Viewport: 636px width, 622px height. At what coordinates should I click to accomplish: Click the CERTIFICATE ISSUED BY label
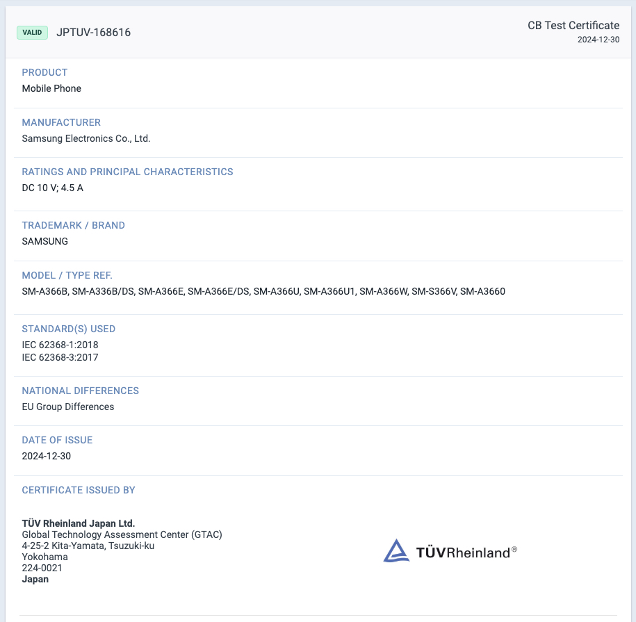[79, 490]
